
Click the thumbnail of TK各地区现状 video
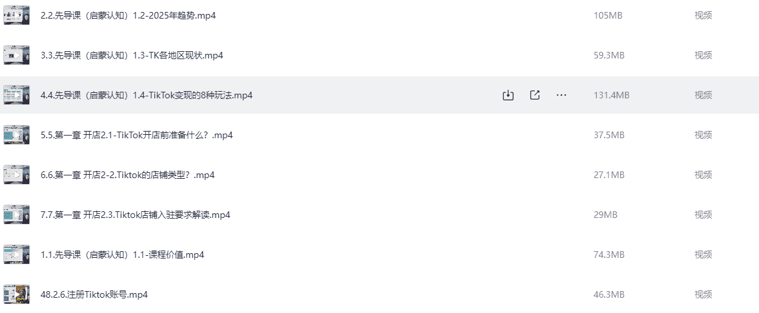pyautogui.click(x=17, y=55)
